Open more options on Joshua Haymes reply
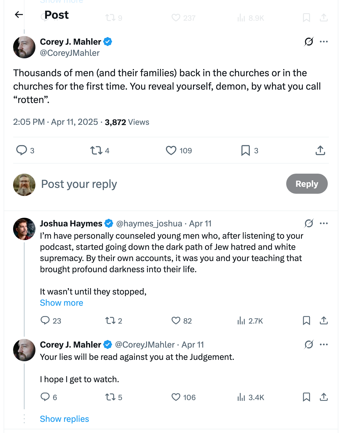 tap(324, 223)
